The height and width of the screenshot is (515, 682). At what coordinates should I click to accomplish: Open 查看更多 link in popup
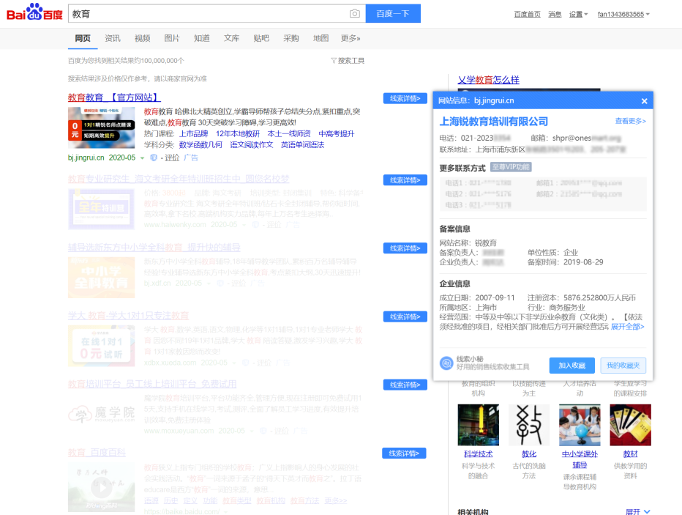630,121
